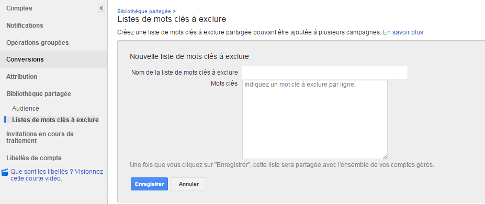This screenshot has width=485, height=204.
Task: Open Opérations groupées section
Action: click(x=38, y=42)
